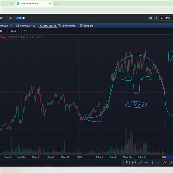The width and height of the screenshot is (173, 173).
Task: Toggle the dark mode switch
Action: (x=20, y=18)
